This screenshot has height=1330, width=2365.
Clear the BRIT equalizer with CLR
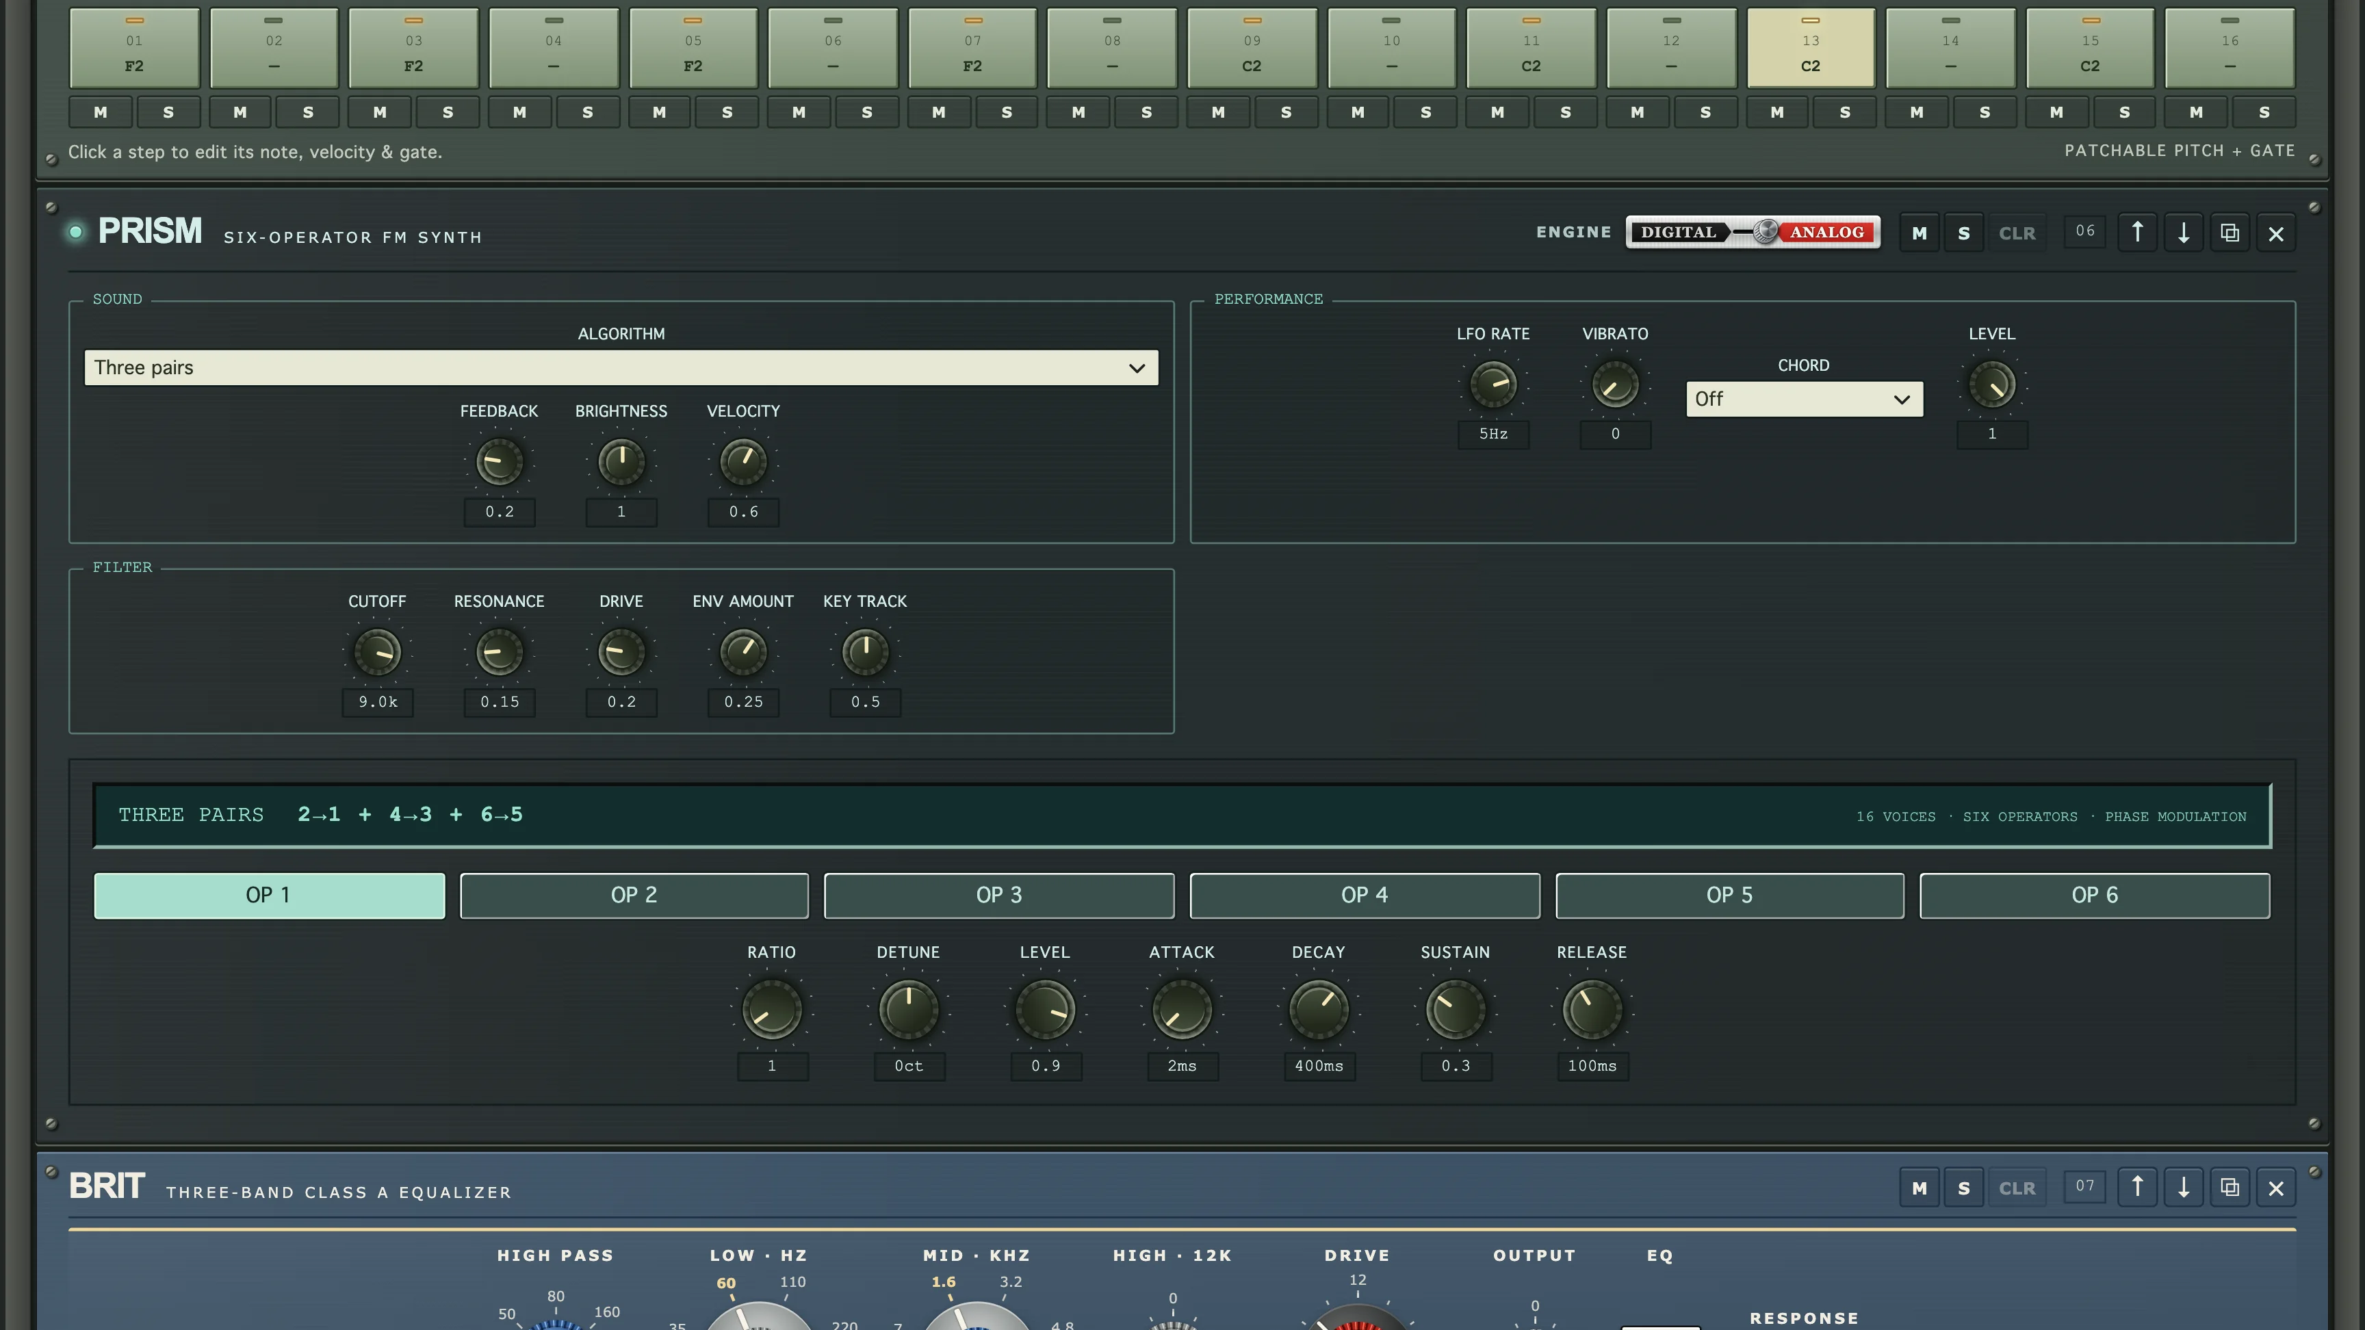click(2017, 1187)
